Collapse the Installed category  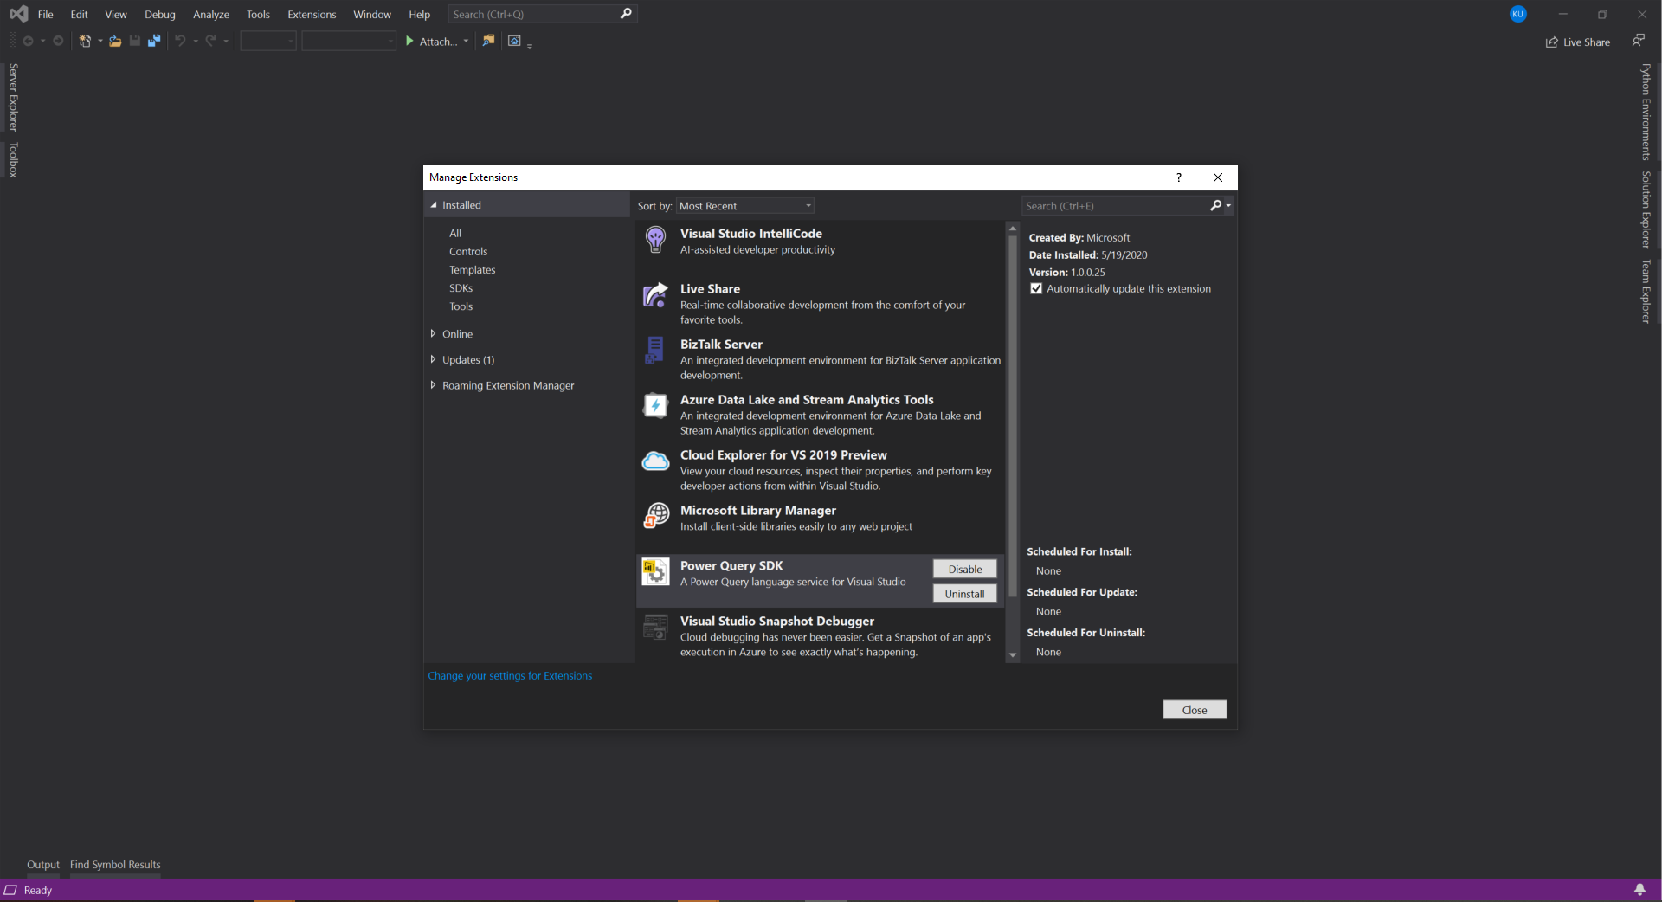click(434, 205)
